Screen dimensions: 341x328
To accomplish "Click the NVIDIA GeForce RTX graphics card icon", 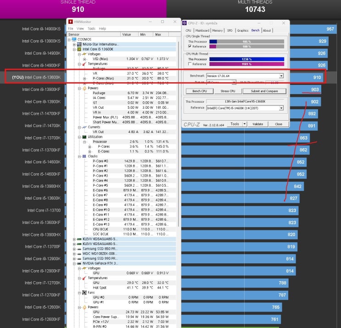I will click(x=79, y=263).
